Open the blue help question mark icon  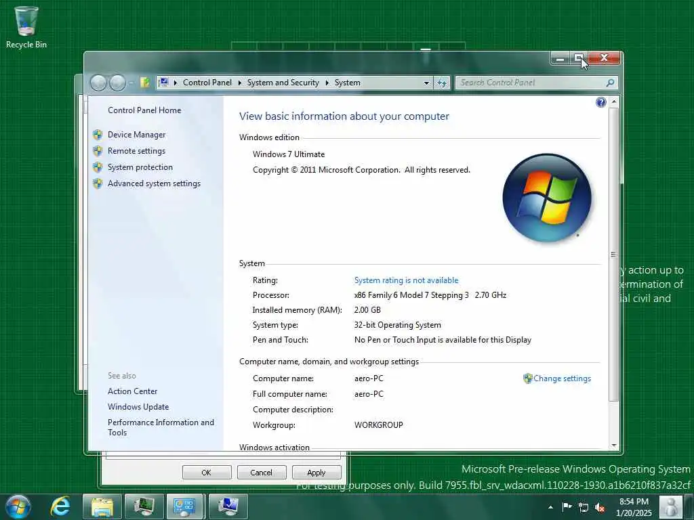click(600, 103)
